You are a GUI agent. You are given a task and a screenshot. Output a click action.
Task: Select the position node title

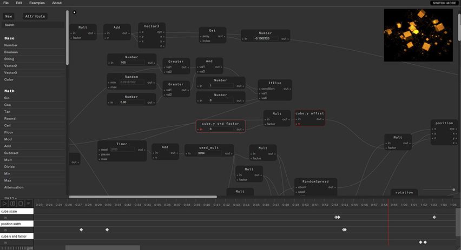pyautogui.click(x=444, y=123)
